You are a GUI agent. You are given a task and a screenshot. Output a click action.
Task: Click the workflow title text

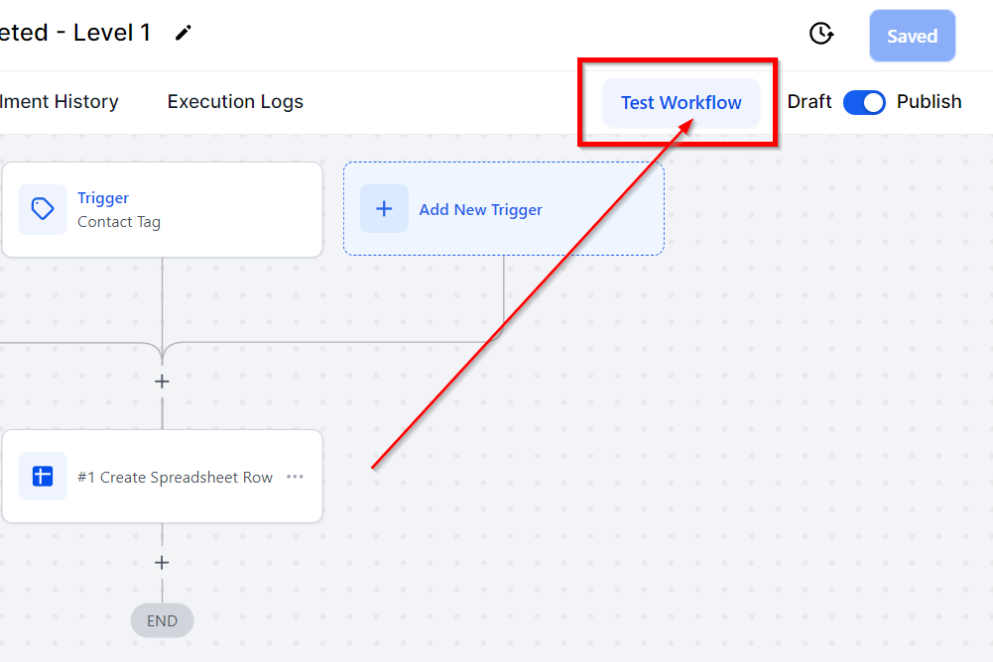tap(74, 33)
